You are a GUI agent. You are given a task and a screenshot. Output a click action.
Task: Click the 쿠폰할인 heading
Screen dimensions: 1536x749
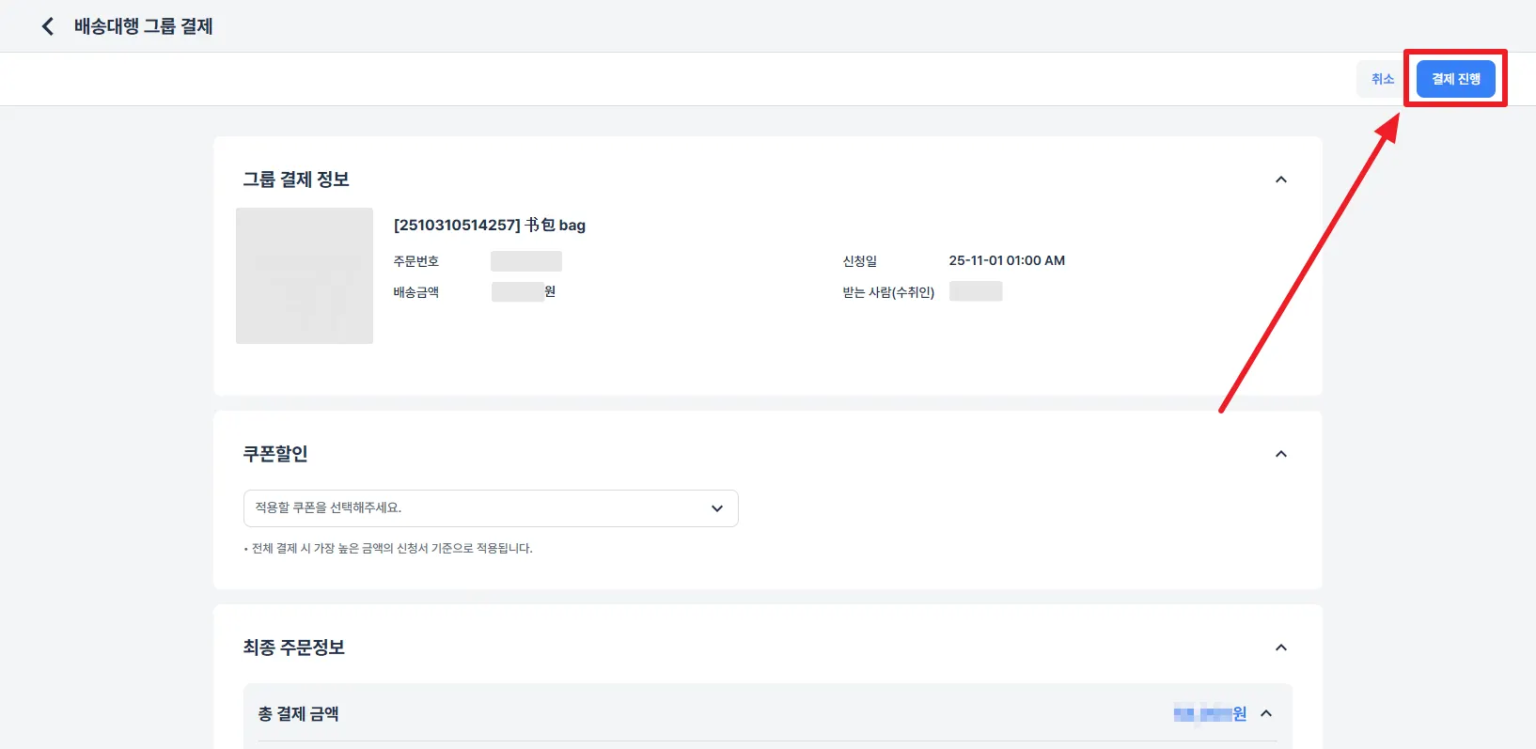(275, 454)
